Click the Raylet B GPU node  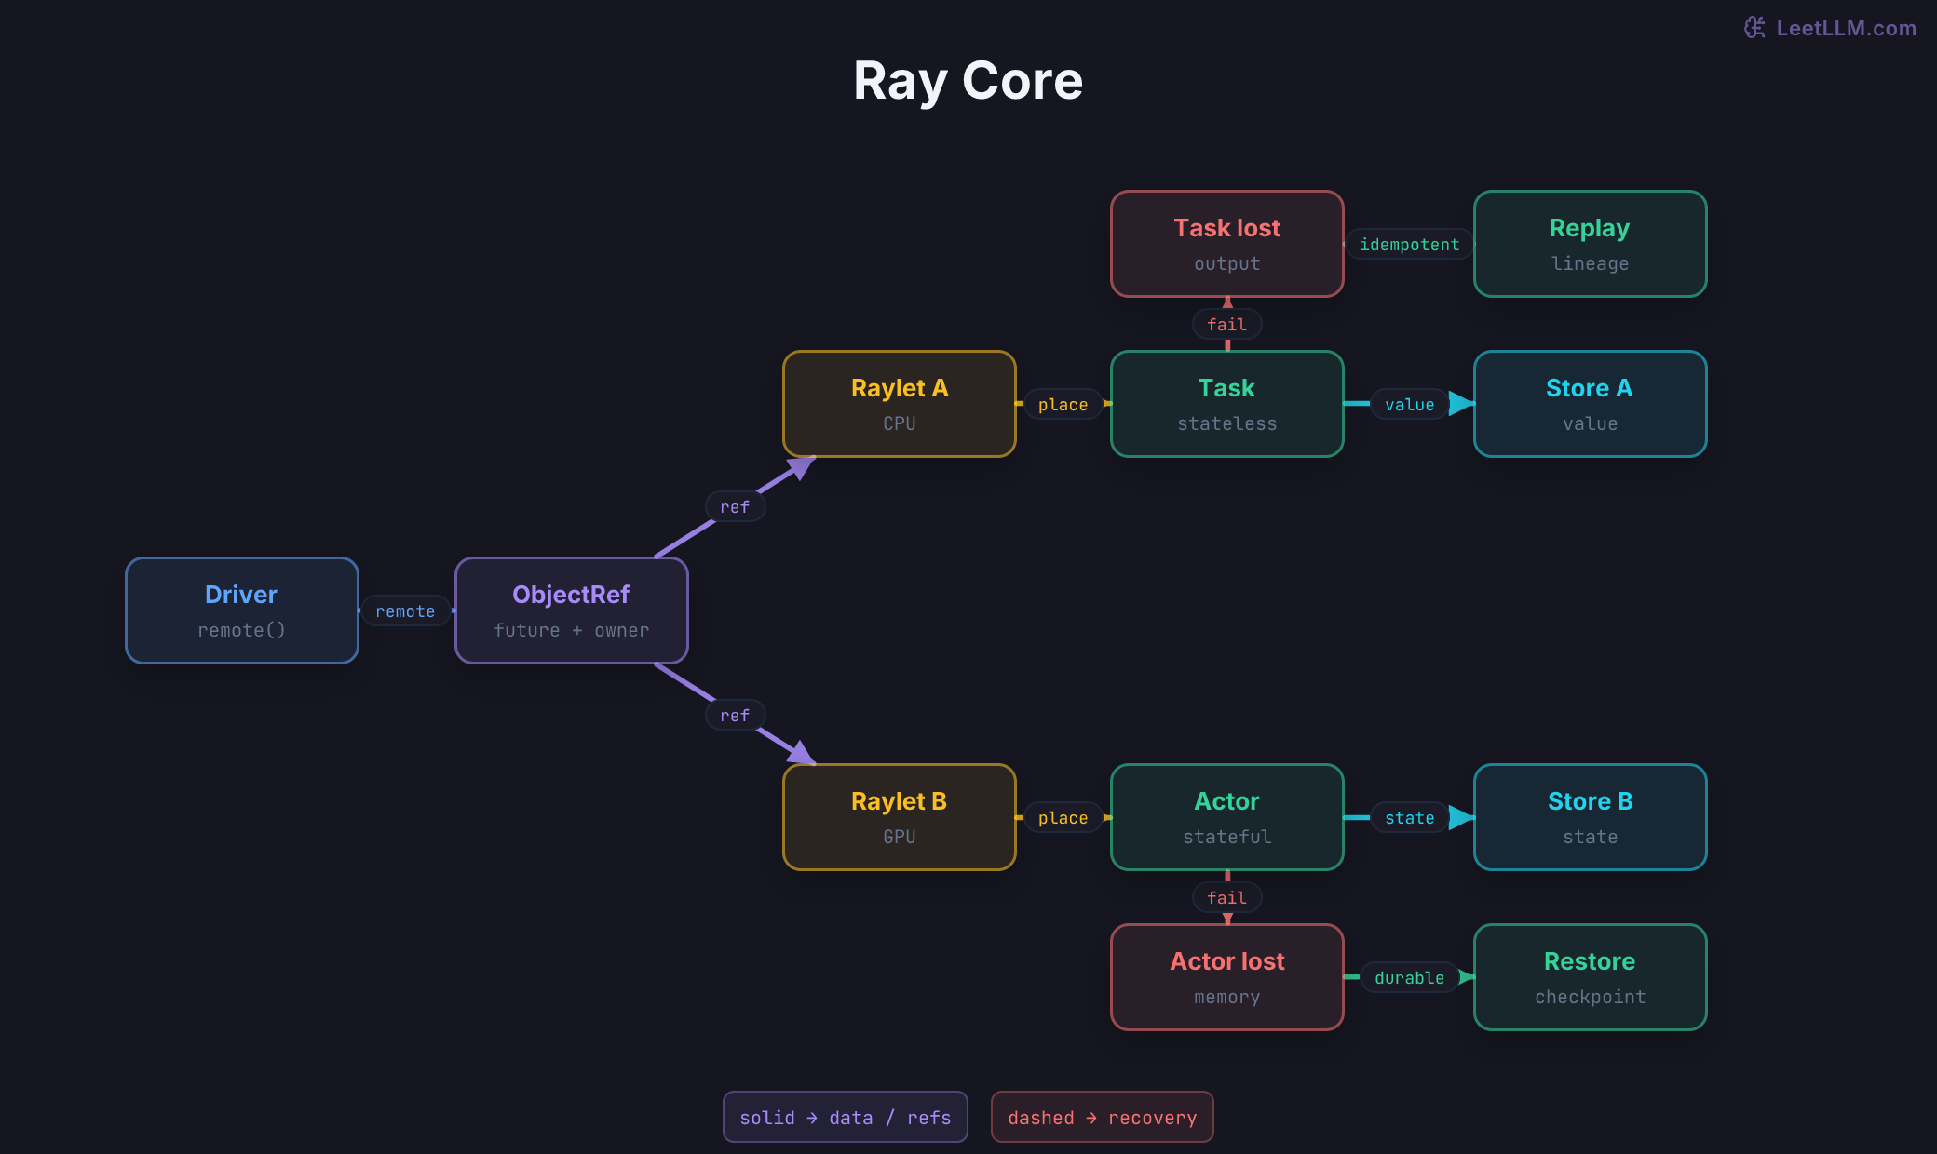coord(900,817)
